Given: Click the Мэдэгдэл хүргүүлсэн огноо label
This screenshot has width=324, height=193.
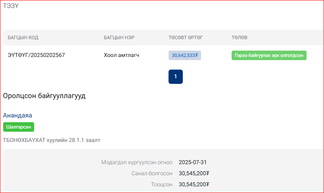Looking at the screenshot, I should pyautogui.click(x=137, y=162).
